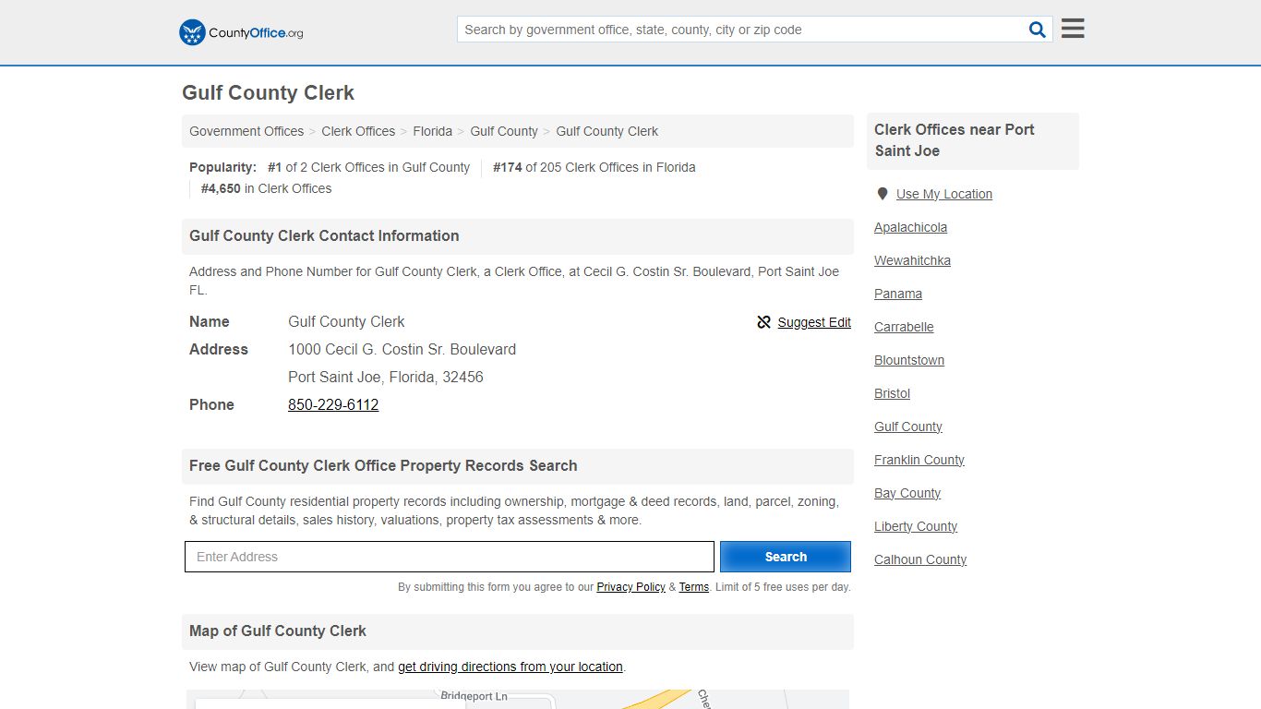
Task: Open Calhoun County sidebar link
Action: click(x=920, y=559)
